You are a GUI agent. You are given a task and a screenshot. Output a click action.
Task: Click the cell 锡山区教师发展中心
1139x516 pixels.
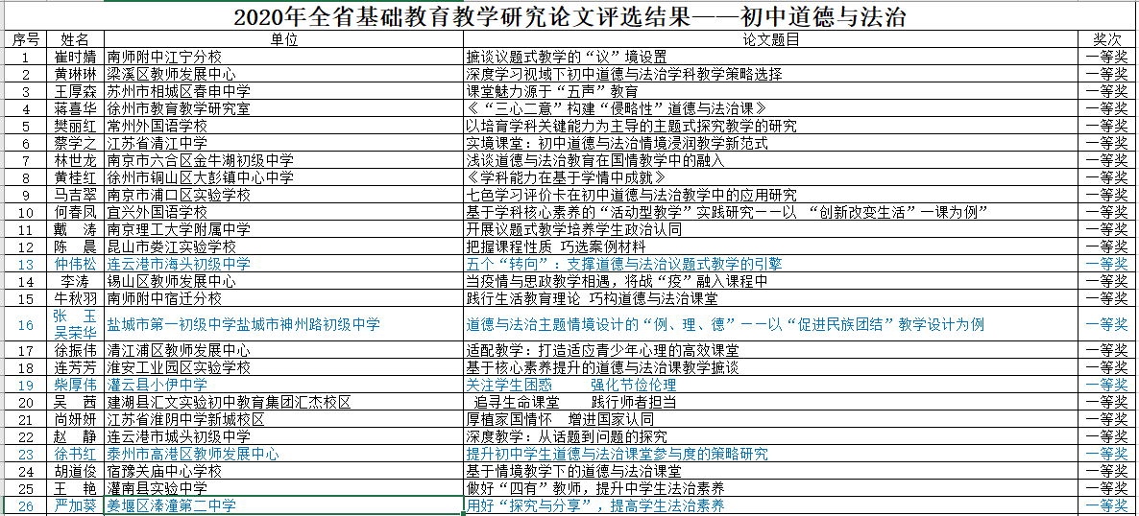(x=171, y=281)
